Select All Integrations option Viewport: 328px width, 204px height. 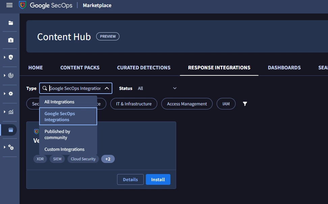68,102
